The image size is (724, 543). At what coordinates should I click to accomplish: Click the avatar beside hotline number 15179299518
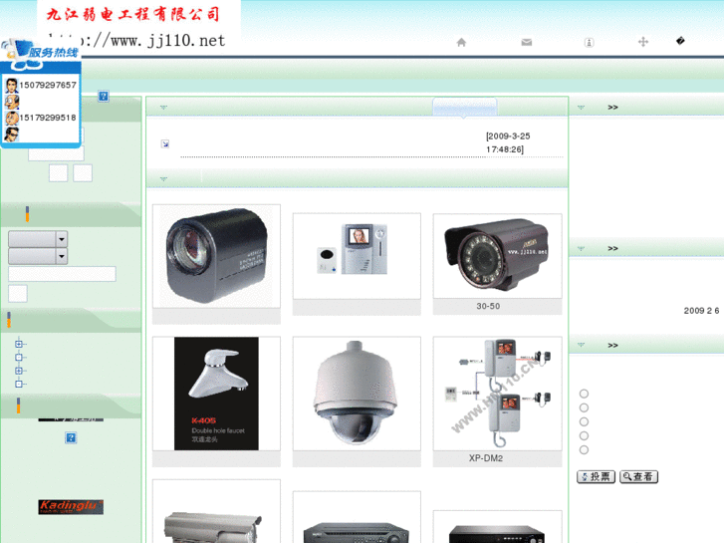tap(12, 119)
